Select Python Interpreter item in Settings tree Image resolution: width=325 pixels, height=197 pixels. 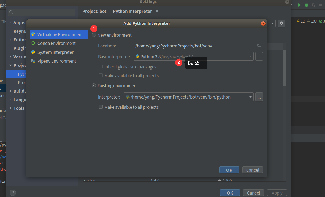pos(16,74)
